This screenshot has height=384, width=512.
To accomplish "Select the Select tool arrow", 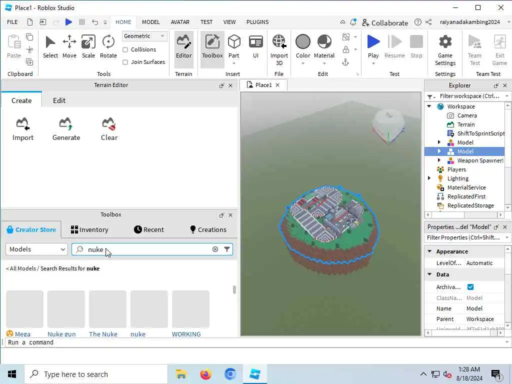I will (x=50, y=47).
